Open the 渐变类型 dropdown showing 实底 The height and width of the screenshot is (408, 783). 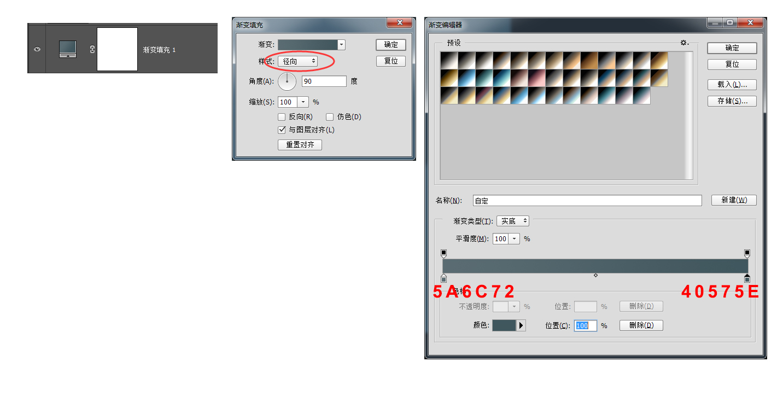click(x=513, y=221)
